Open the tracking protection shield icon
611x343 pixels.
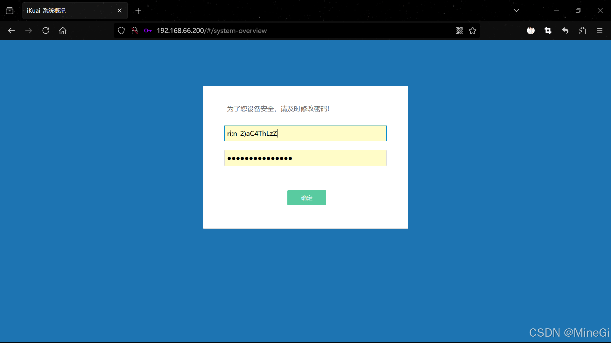121,30
